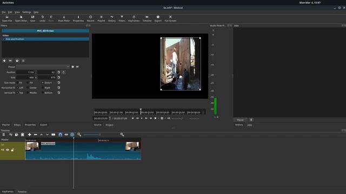Open the Open Other dropdown arrow
The image size is (346, 194).
click(x=28, y=22)
